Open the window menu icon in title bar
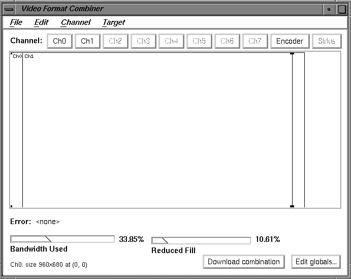The width and height of the screenshot is (351, 279). [x=9, y=9]
